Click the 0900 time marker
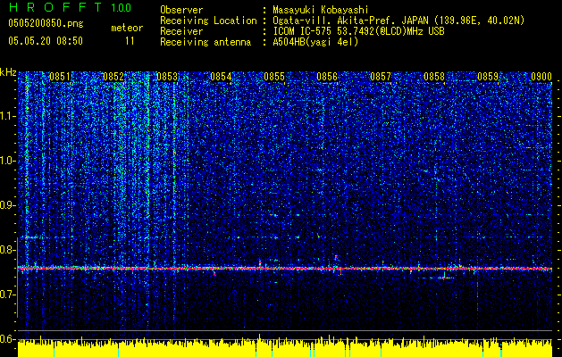 541,77
